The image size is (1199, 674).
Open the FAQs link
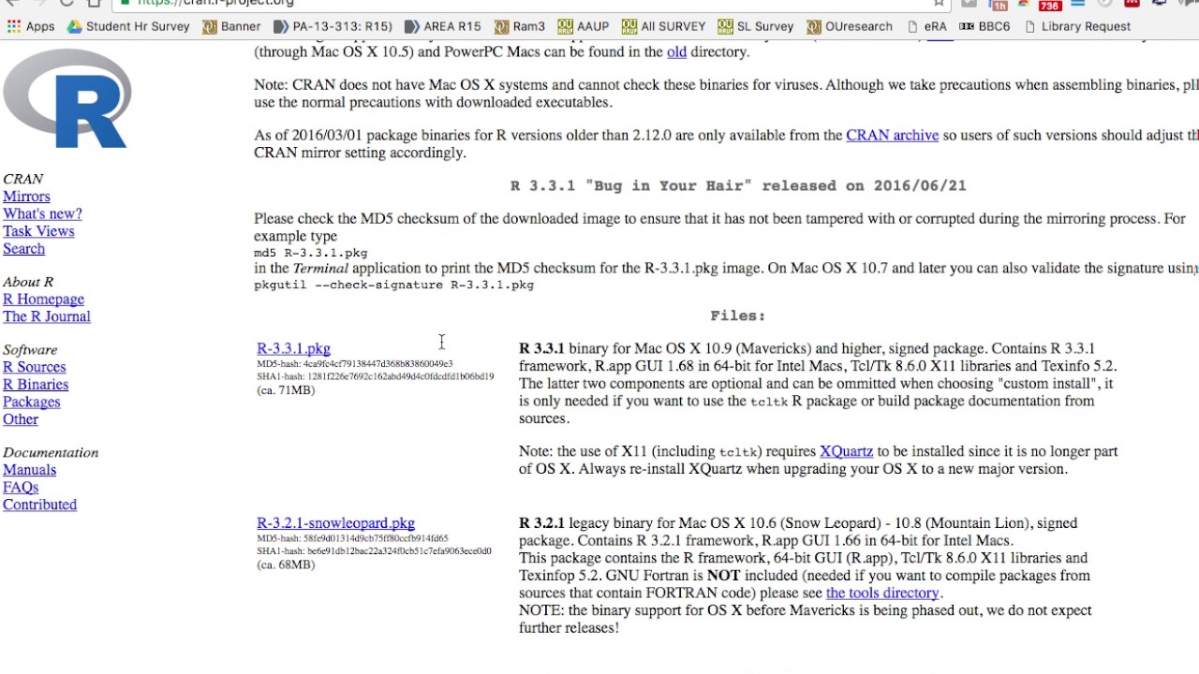pos(21,487)
